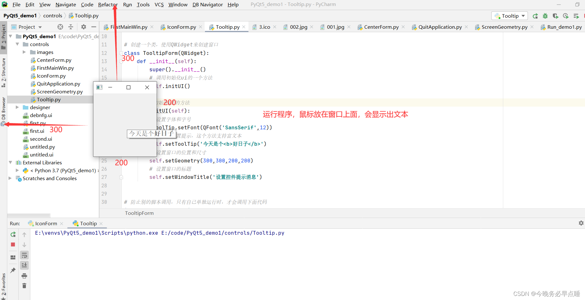Expand the images folder

click(x=24, y=52)
